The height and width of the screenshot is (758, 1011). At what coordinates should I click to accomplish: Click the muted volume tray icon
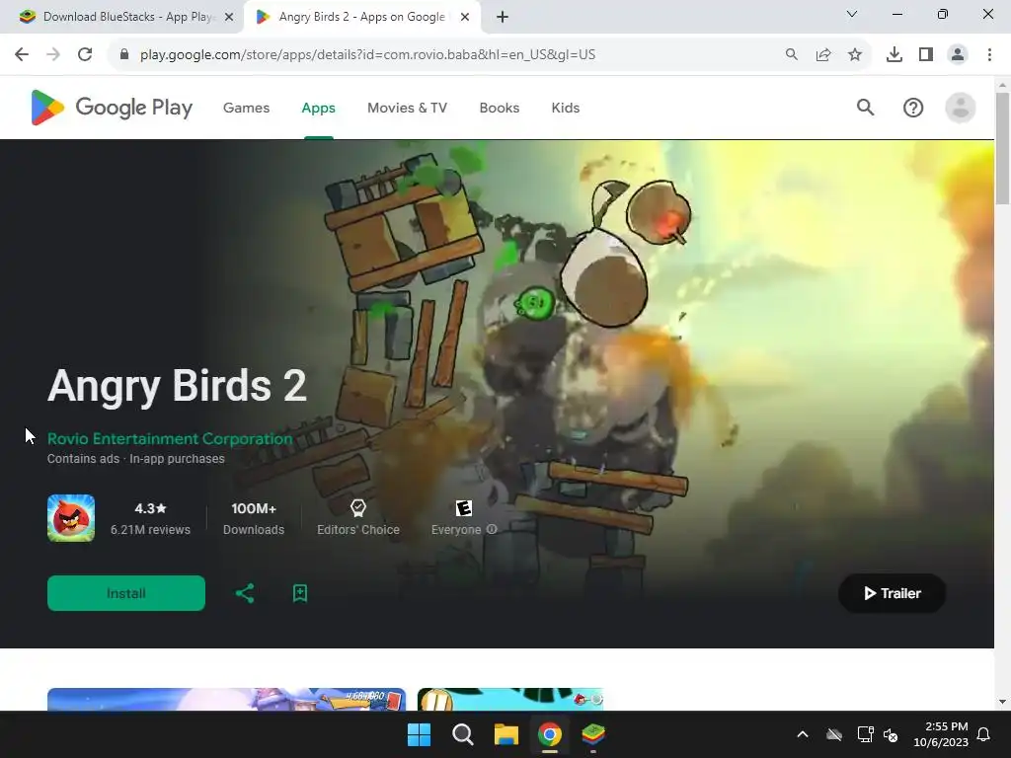tap(892, 734)
